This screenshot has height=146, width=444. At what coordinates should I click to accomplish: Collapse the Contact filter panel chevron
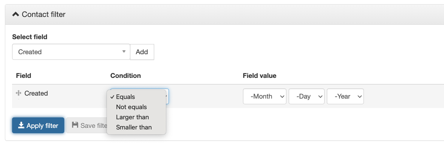(x=16, y=14)
